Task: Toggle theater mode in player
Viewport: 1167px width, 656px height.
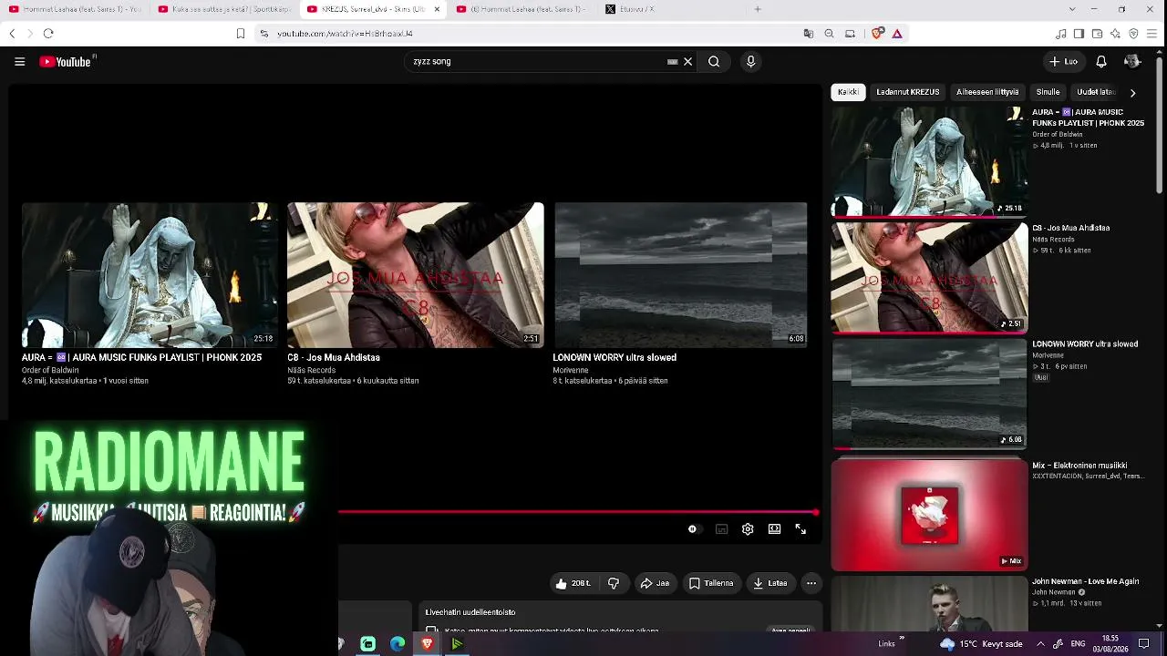Action: pyautogui.click(x=774, y=529)
